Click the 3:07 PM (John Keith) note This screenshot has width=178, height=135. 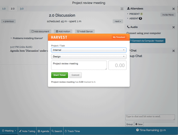tap(21, 47)
